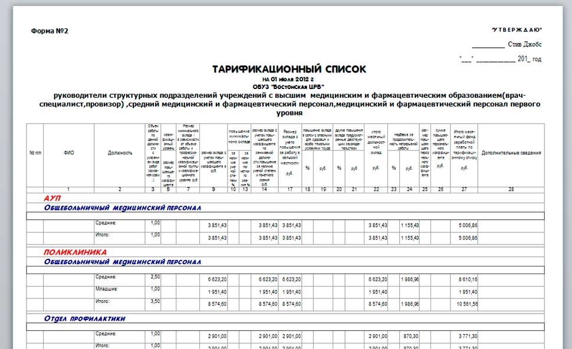Click the value 8 610,16
Image resolution: width=572 pixels, height=349 pixels.
coord(468,279)
